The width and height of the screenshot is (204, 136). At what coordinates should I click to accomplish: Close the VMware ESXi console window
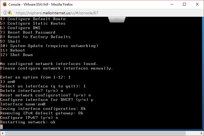(x=197, y=4)
